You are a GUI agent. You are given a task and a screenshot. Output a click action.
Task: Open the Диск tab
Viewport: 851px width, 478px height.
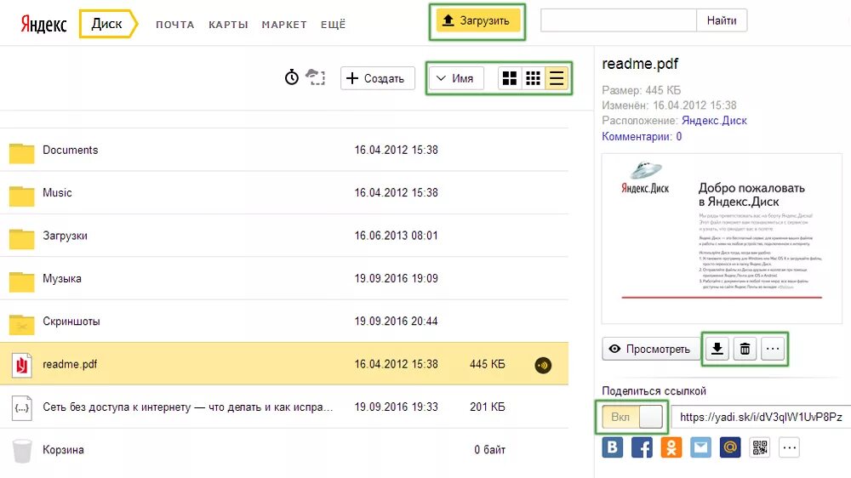coord(107,24)
